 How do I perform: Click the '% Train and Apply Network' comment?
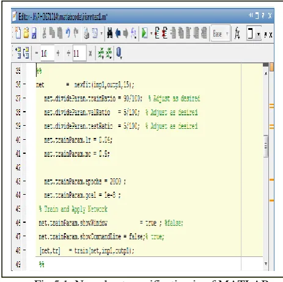(73, 209)
